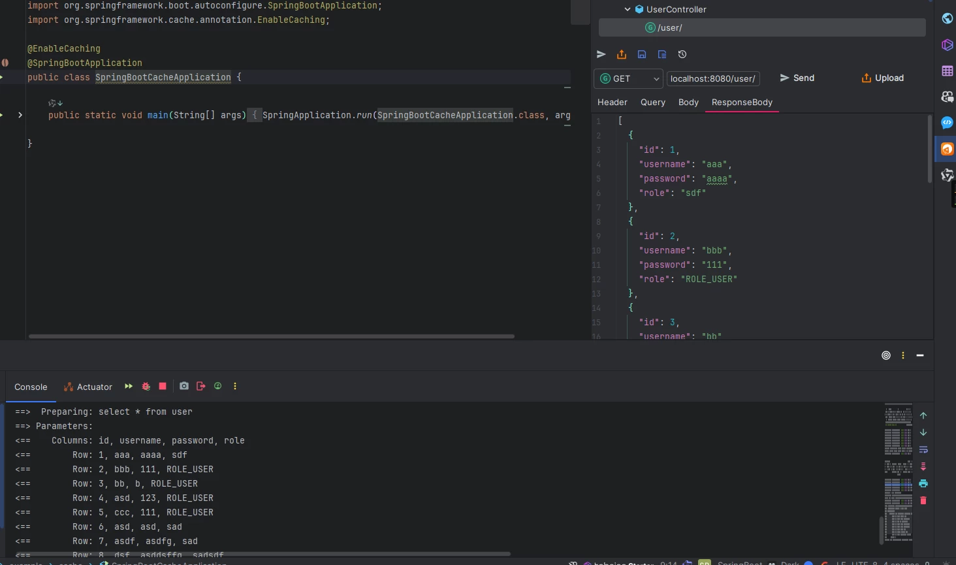Click "ROLE_USER" value in the response JSON
This screenshot has width=956, height=565.
pos(709,279)
